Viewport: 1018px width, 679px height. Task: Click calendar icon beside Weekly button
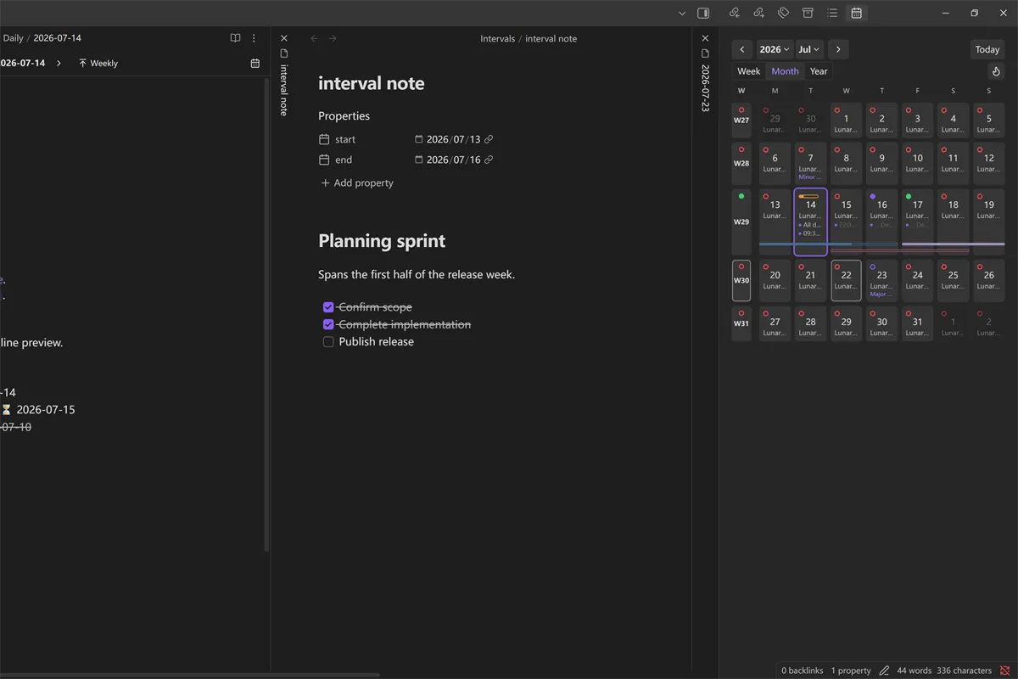[x=255, y=63]
